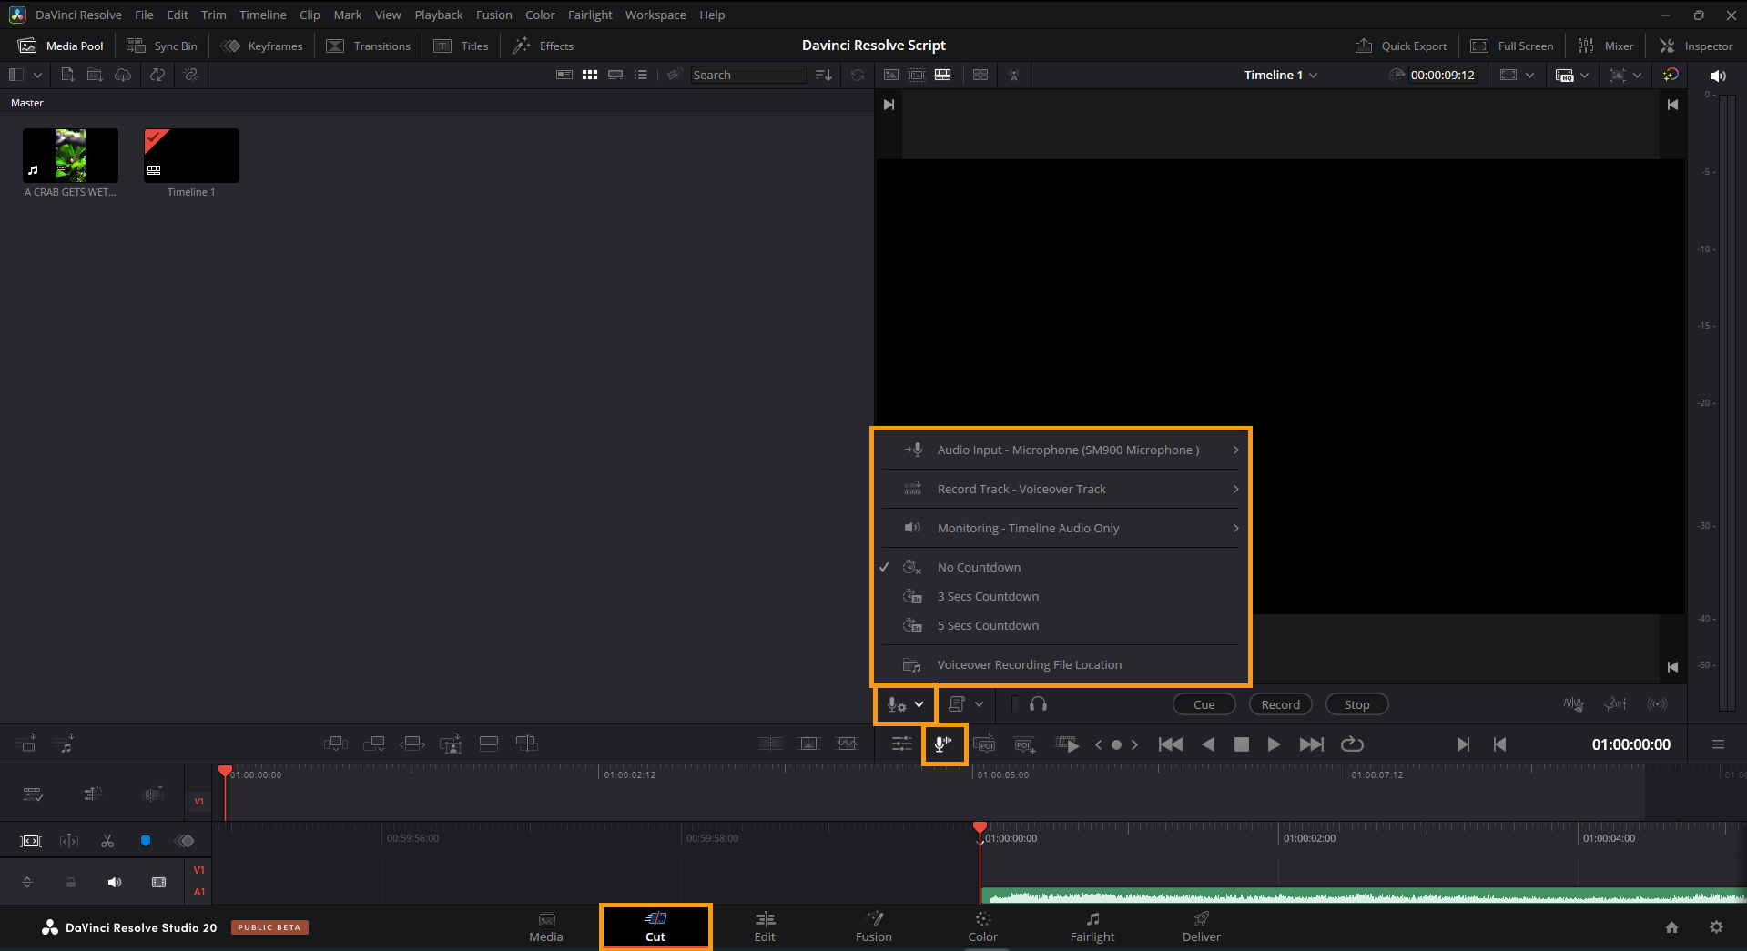Toggle the track lock icon
The image size is (1747, 951).
click(71, 882)
